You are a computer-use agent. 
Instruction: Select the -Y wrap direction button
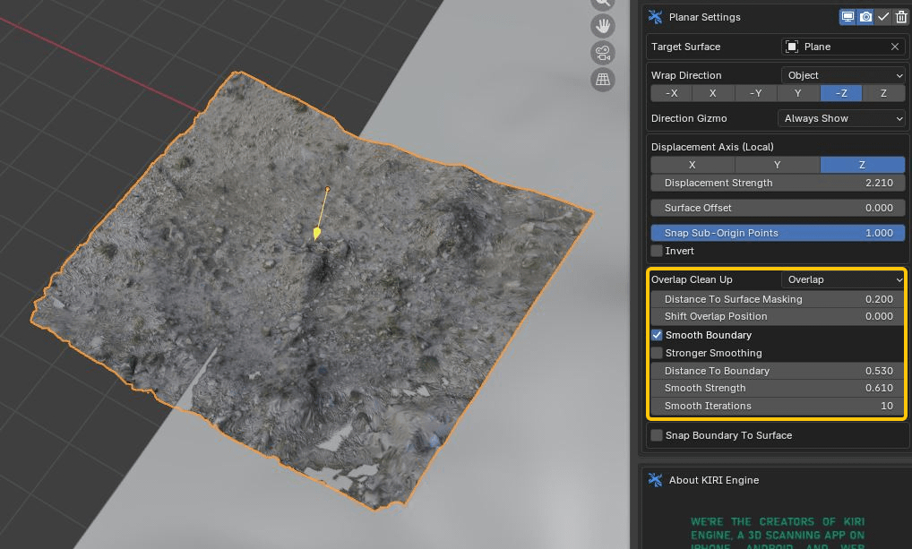point(756,93)
